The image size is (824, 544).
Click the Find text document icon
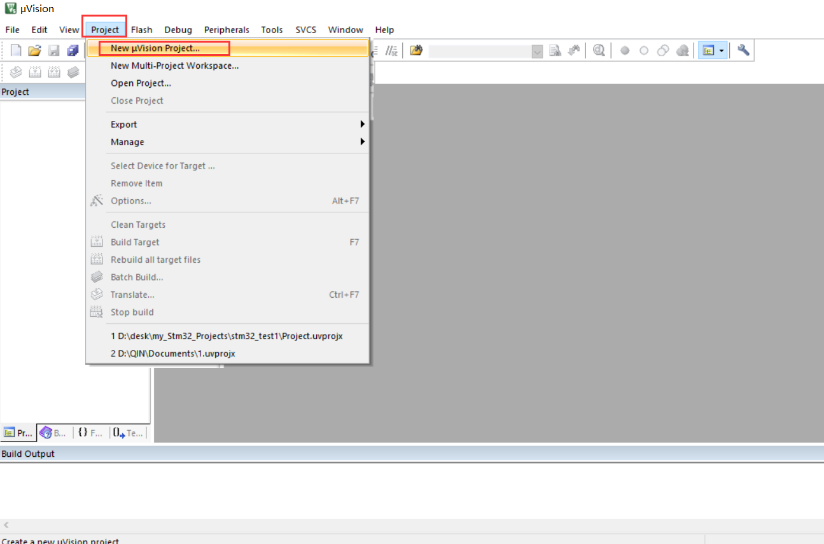click(555, 50)
